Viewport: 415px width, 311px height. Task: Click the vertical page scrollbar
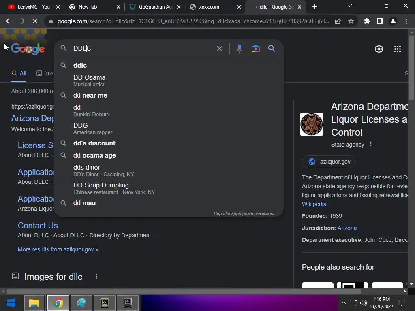(411, 67)
